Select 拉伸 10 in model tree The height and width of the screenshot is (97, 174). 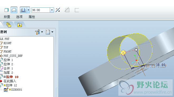pos(12,77)
